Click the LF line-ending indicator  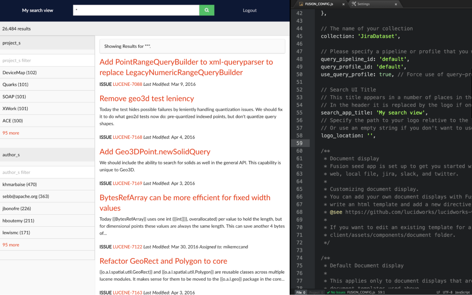pyautogui.click(x=438, y=292)
